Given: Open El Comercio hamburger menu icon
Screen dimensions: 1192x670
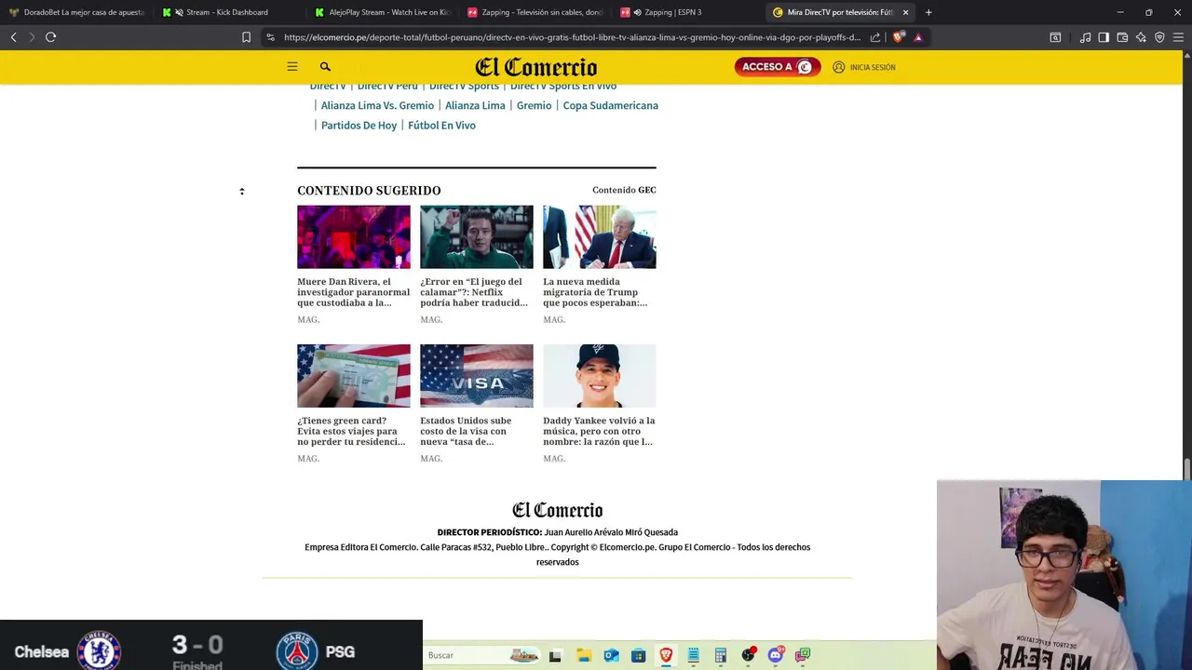Looking at the screenshot, I should pyautogui.click(x=292, y=67).
